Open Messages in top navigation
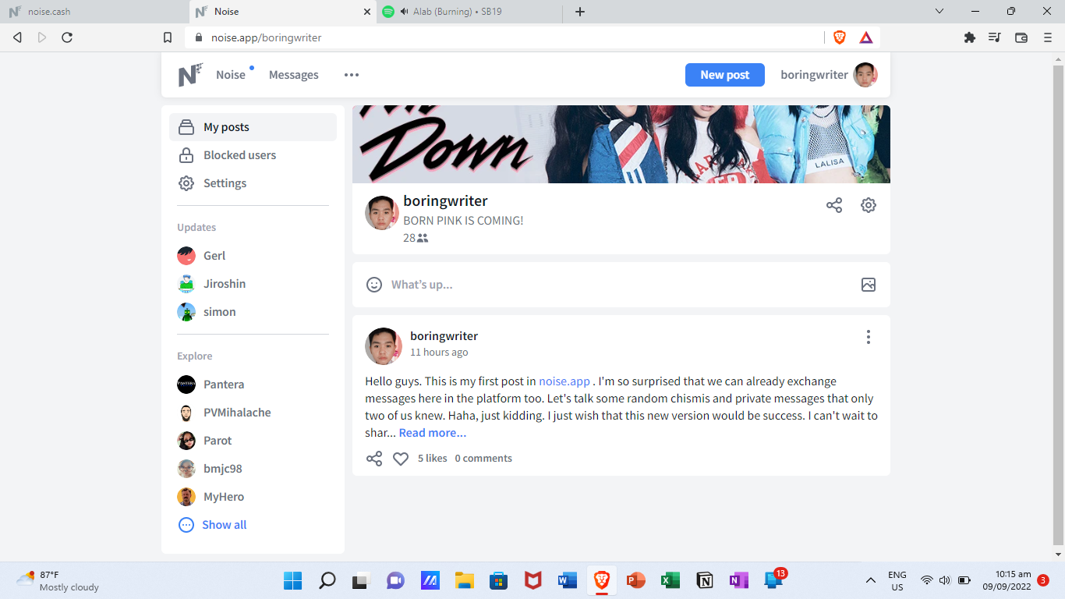The height and width of the screenshot is (599, 1065). (294, 75)
